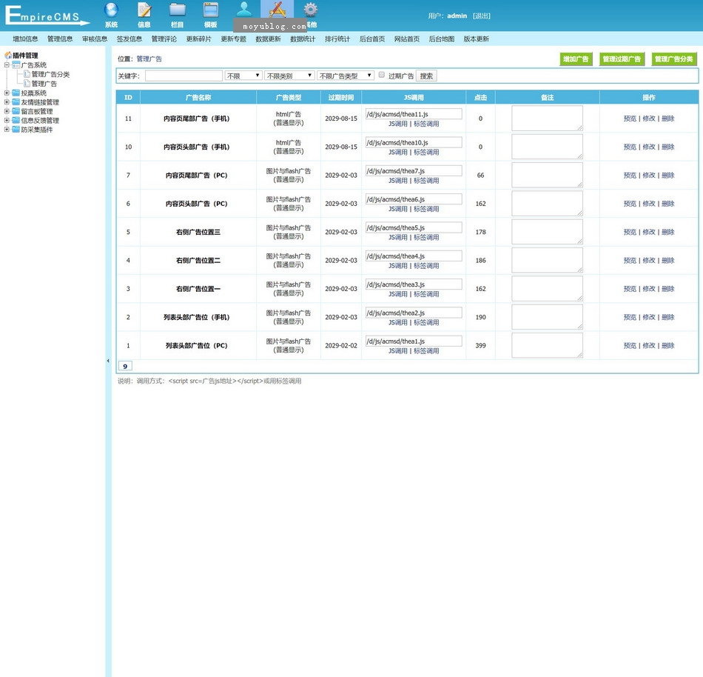
Task: Delete the 列表头部广告位（PC） ad
Action: 668,345
